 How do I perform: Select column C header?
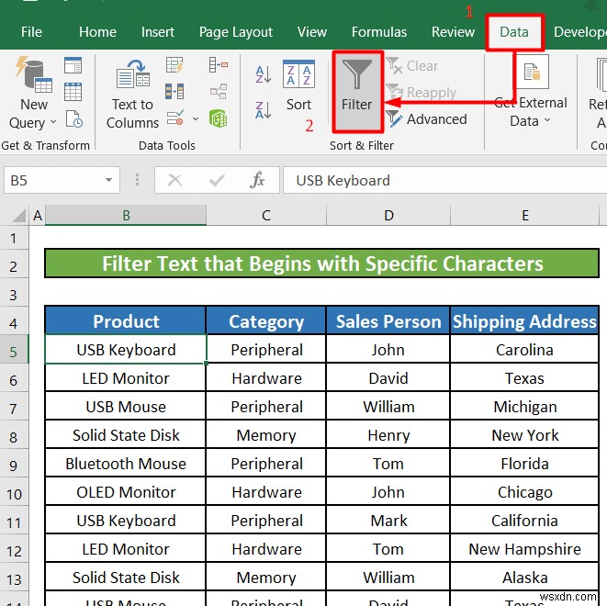[x=266, y=215]
